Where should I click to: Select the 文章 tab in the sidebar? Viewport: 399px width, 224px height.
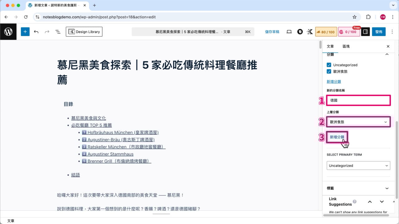pos(330,46)
